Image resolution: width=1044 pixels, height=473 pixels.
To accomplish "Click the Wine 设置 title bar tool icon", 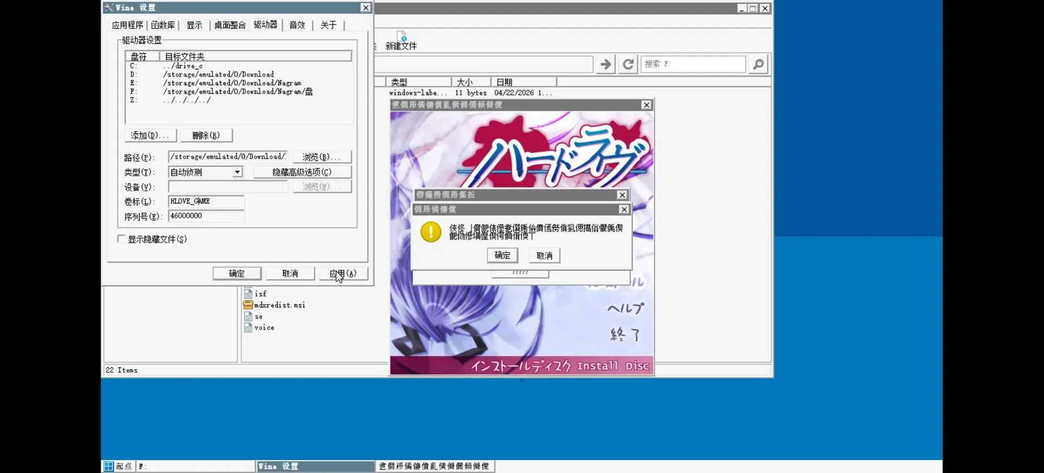I will [x=109, y=8].
